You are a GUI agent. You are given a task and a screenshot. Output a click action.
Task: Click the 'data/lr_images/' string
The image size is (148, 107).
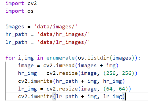click(x=63, y=42)
